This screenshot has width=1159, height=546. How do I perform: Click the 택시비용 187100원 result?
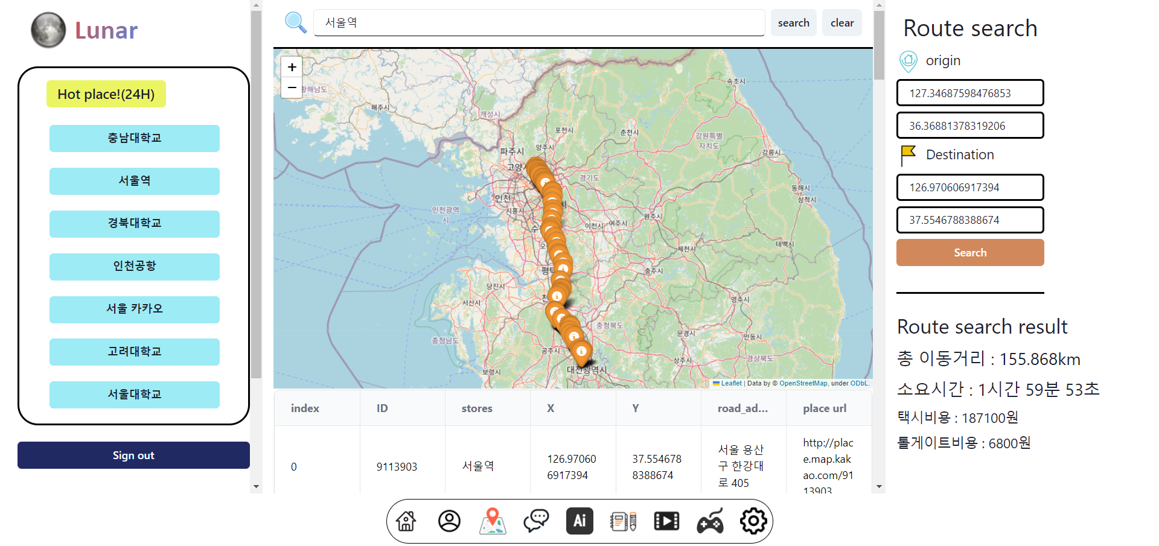tap(958, 417)
